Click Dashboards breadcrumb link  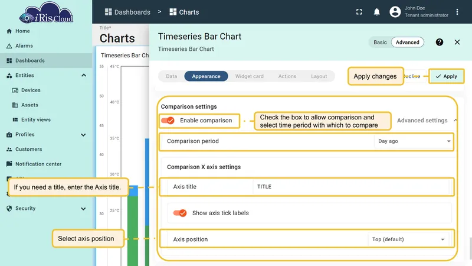pyautogui.click(x=132, y=12)
